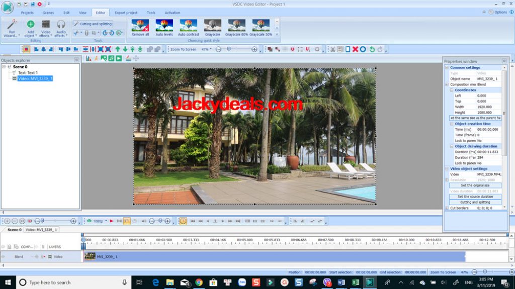Open the Scenes ribbon tab
The width and height of the screenshot is (515, 289).
click(48, 13)
